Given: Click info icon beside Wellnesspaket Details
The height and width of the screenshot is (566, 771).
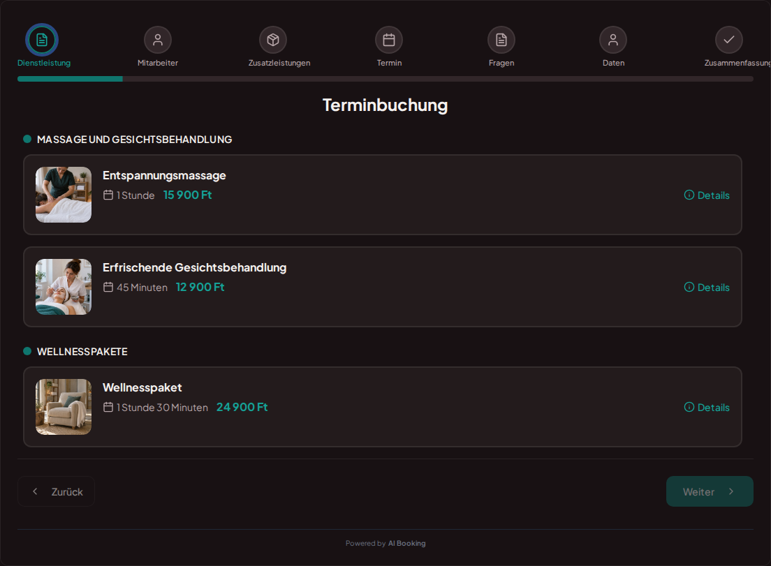Looking at the screenshot, I should pyautogui.click(x=689, y=407).
